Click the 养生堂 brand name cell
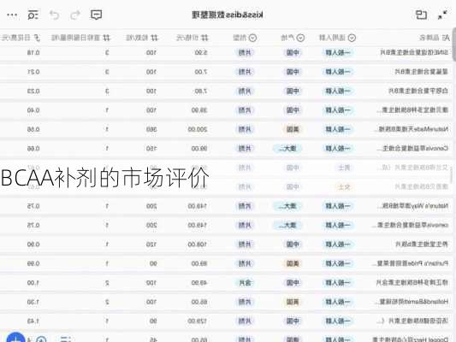 (x=422, y=245)
